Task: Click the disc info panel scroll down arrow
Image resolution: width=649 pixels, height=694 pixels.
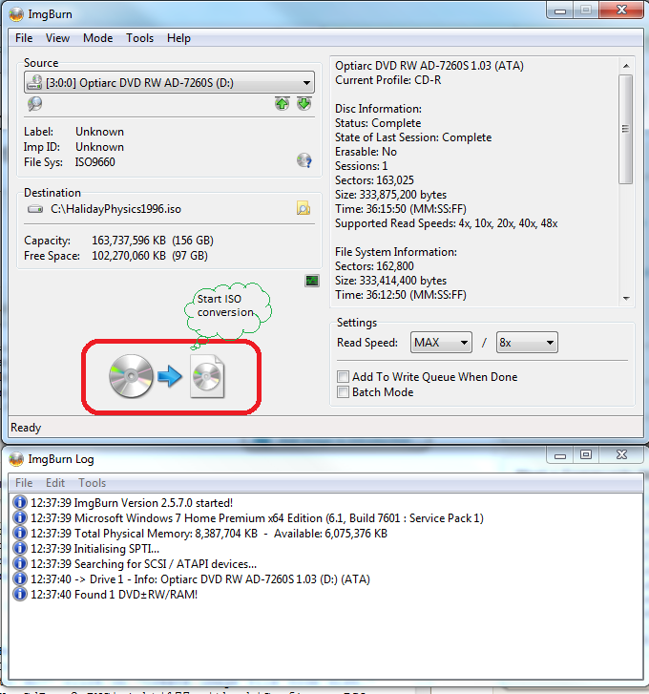Action: 625,298
